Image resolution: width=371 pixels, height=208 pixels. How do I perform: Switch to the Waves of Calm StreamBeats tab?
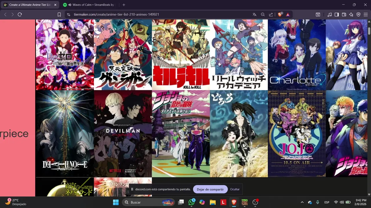coord(89,5)
